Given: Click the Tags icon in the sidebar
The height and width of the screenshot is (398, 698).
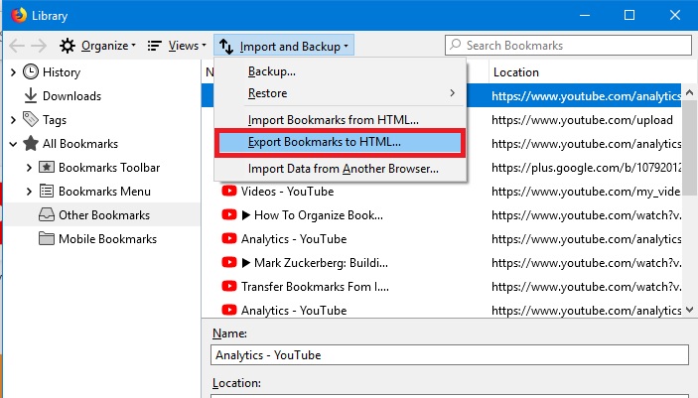Looking at the screenshot, I should (x=31, y=120).
